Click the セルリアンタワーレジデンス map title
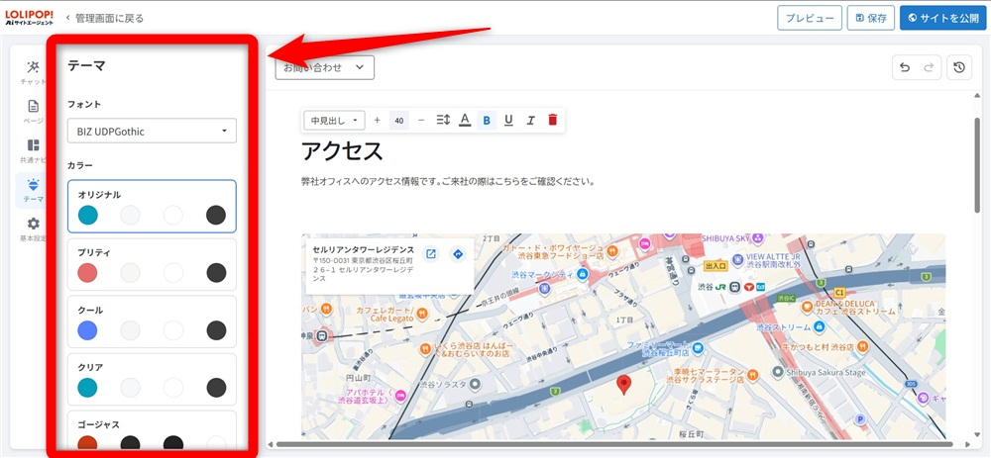Viewport: 991px width, 458px height. [x=364, y=249]
